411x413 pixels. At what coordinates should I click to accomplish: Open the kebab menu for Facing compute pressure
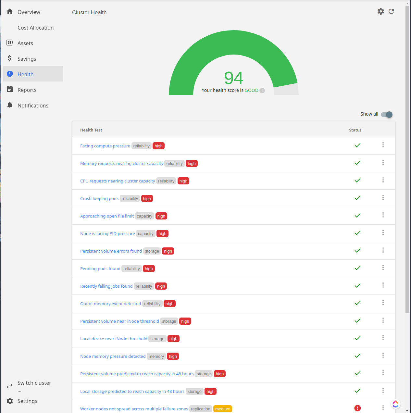point(383,145)
